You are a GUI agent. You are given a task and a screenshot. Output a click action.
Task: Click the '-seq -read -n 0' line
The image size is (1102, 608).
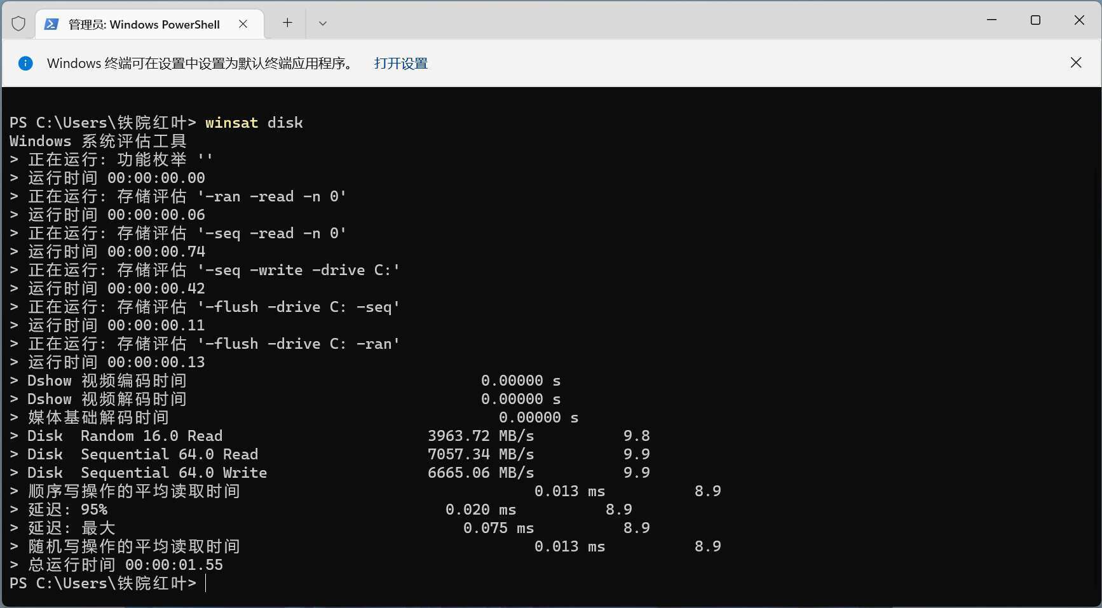[178, 233]
